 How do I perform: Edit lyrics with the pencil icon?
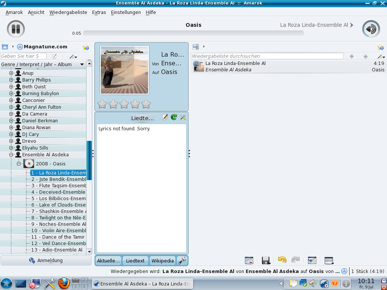click(165, 117)
